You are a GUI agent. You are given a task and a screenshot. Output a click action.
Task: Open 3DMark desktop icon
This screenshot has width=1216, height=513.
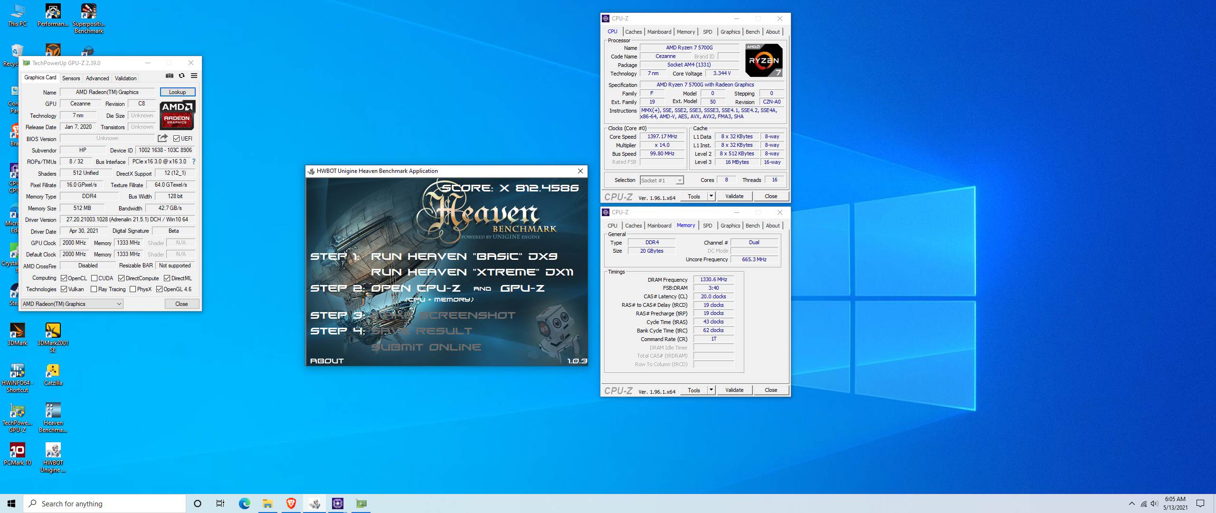pyautogui.click(x=18, y=334)
